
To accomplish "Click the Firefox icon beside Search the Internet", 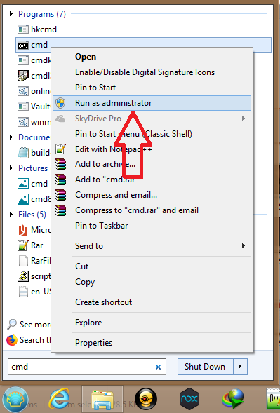I will [x=12, y=340].
